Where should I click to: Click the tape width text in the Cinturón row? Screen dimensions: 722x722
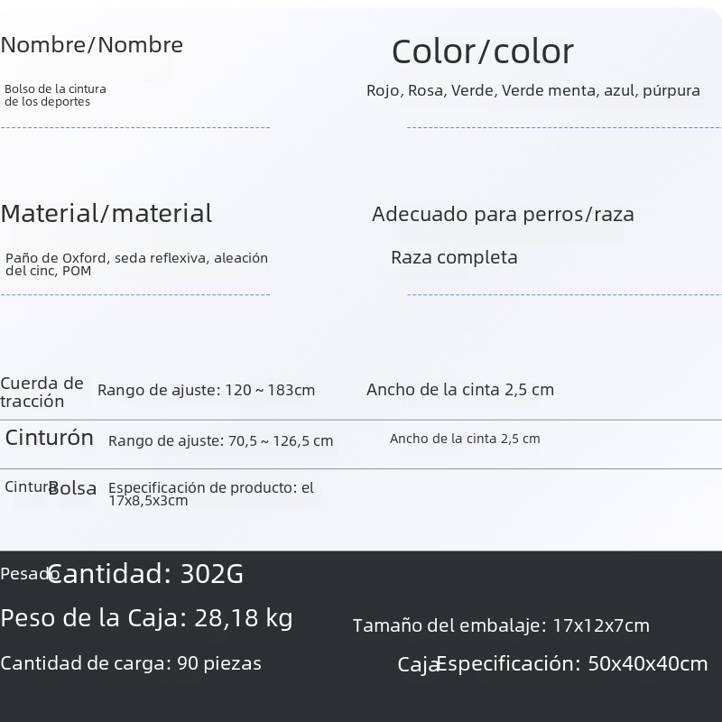(465, 439)
